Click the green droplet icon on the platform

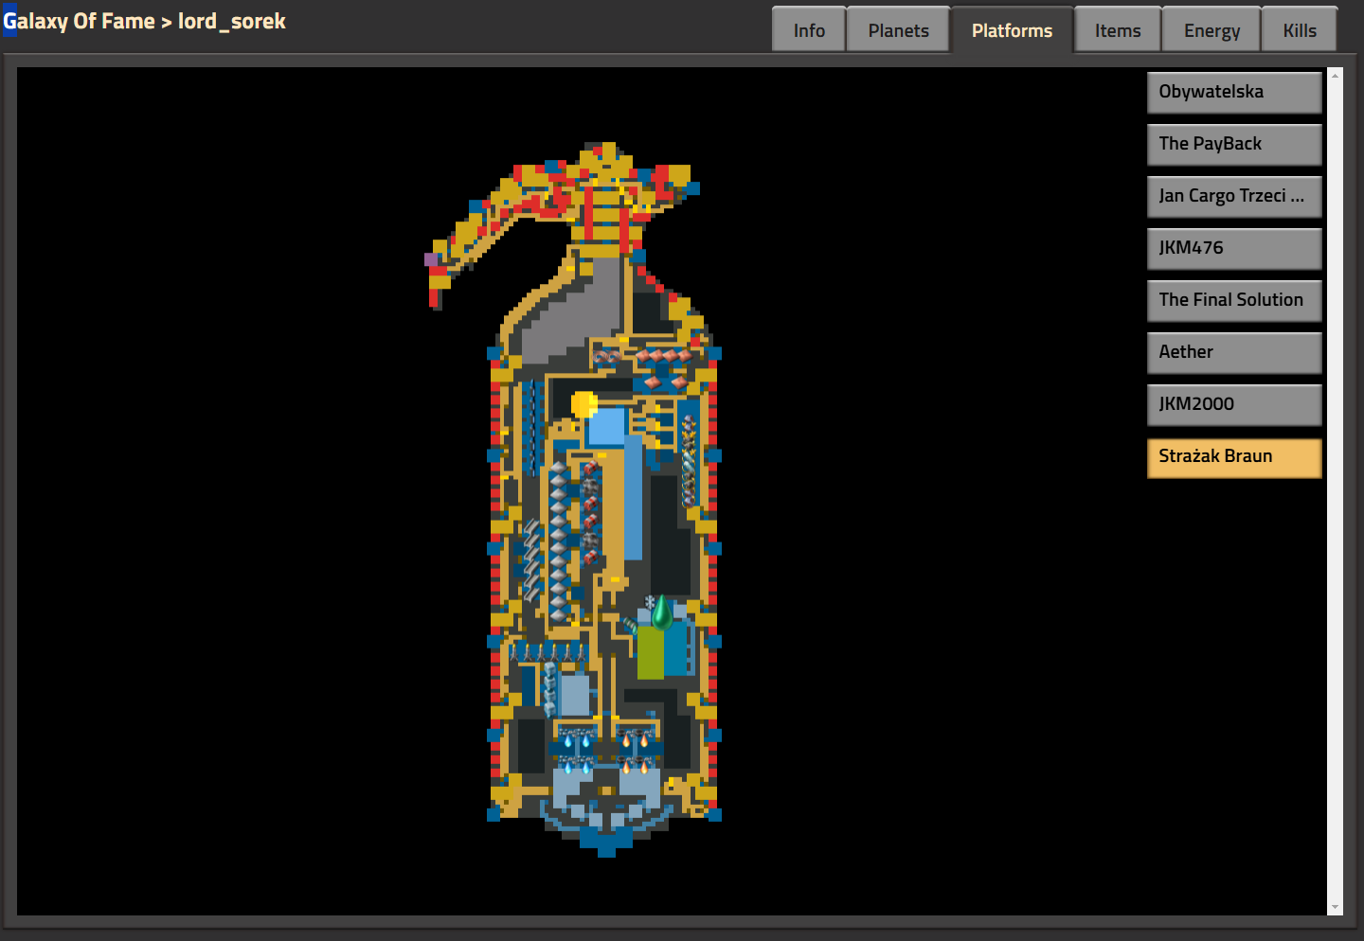(x=661, y=613)
